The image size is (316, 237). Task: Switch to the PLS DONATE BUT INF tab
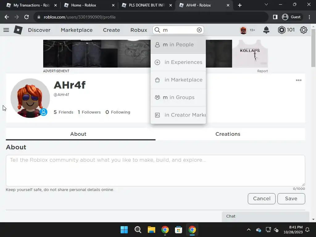tap(147, 5)
